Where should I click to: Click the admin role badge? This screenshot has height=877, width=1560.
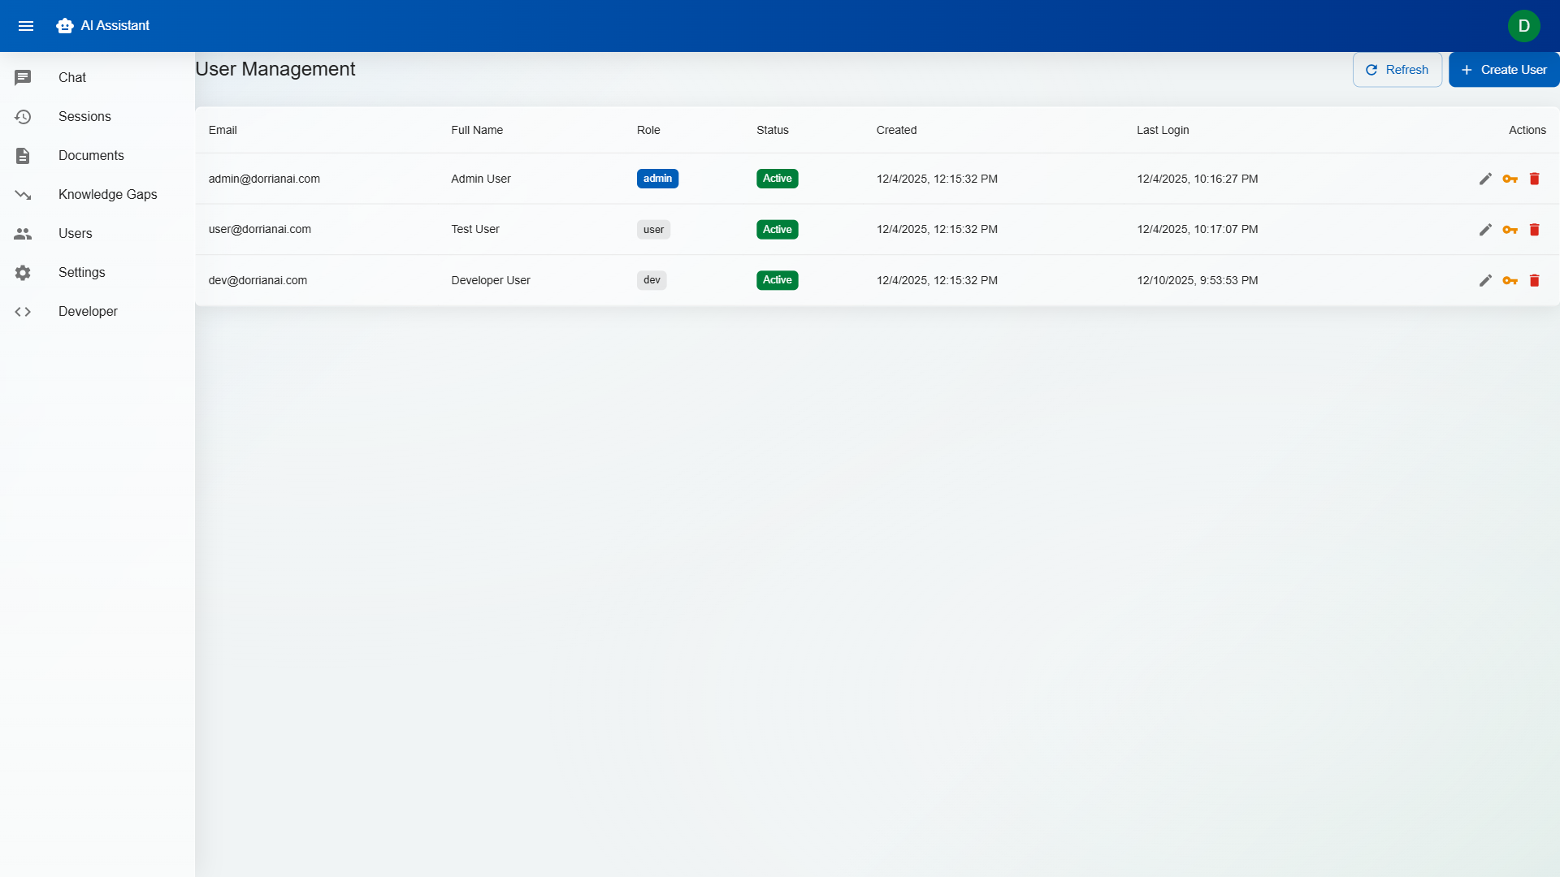(x=657, y=178)
